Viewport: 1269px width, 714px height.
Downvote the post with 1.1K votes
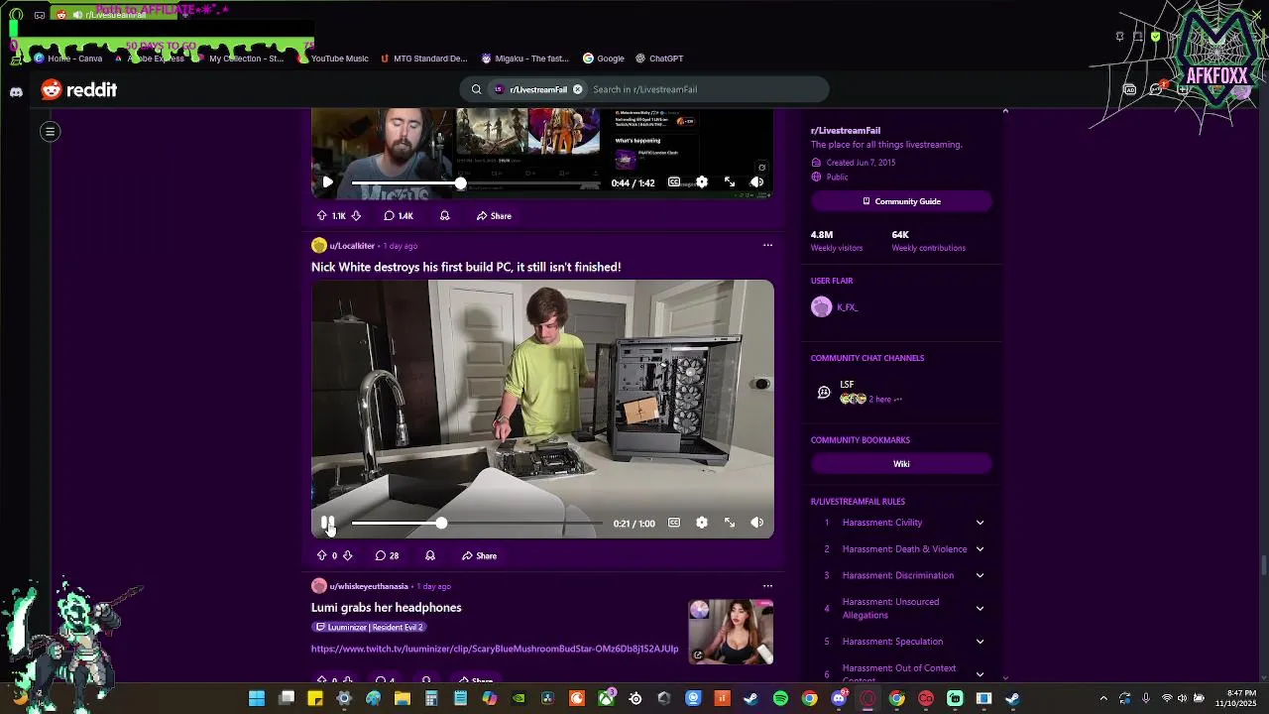[x=356, y=215]
